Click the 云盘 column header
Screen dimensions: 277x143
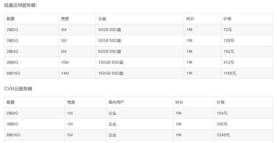point(102,19)
